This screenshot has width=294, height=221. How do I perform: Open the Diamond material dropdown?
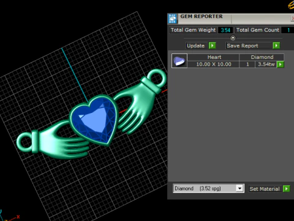click(208, 188)
